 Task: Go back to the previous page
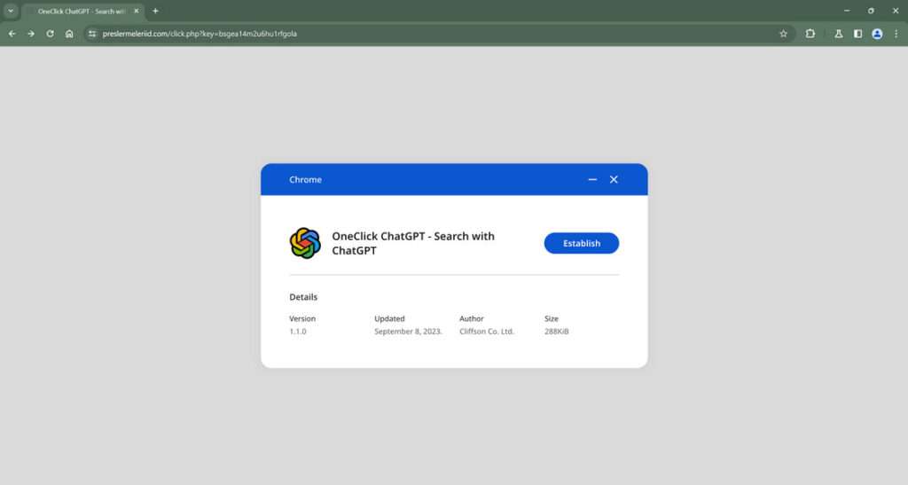tap(12, 34)
